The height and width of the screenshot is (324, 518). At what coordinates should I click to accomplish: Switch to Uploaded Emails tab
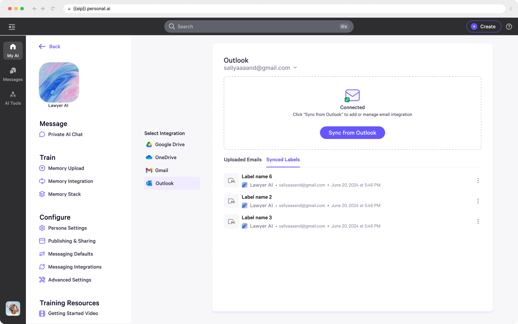pos(243,159)
